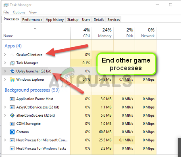Switch to the Performance tab

pyautogui.click(x=32, y=20)
